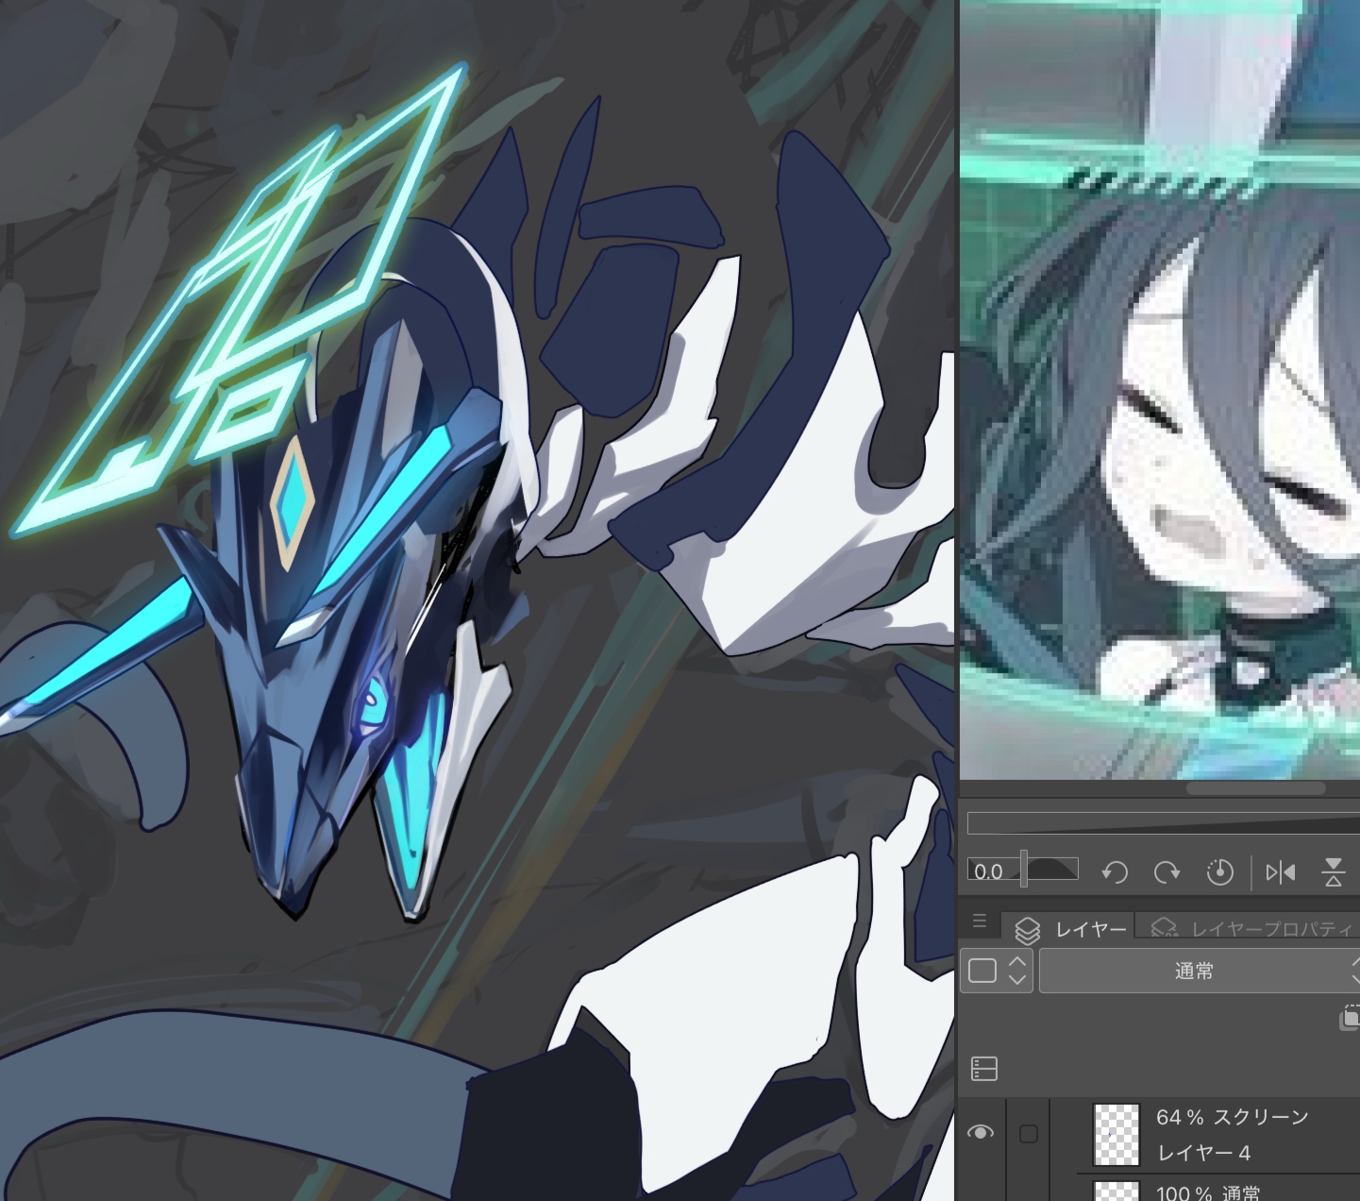Click the rotation angle slider showing 0.0
1360x1201 pixels.
tap(1023, 871)
